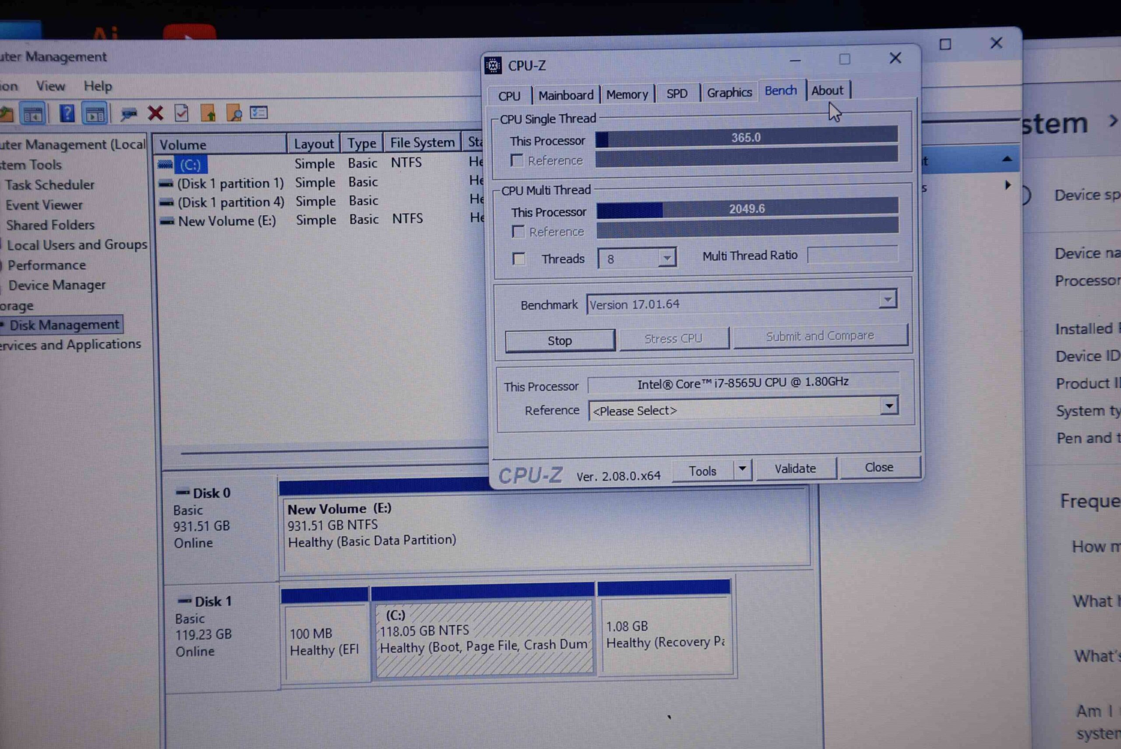Enable the Single Thread Reference checkbox
The height and width of the screenshot is (749, 1121).
pos(517,161)
